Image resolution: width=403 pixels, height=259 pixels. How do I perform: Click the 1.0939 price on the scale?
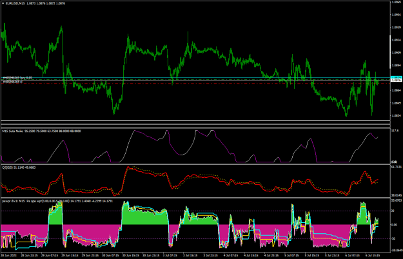396,27
